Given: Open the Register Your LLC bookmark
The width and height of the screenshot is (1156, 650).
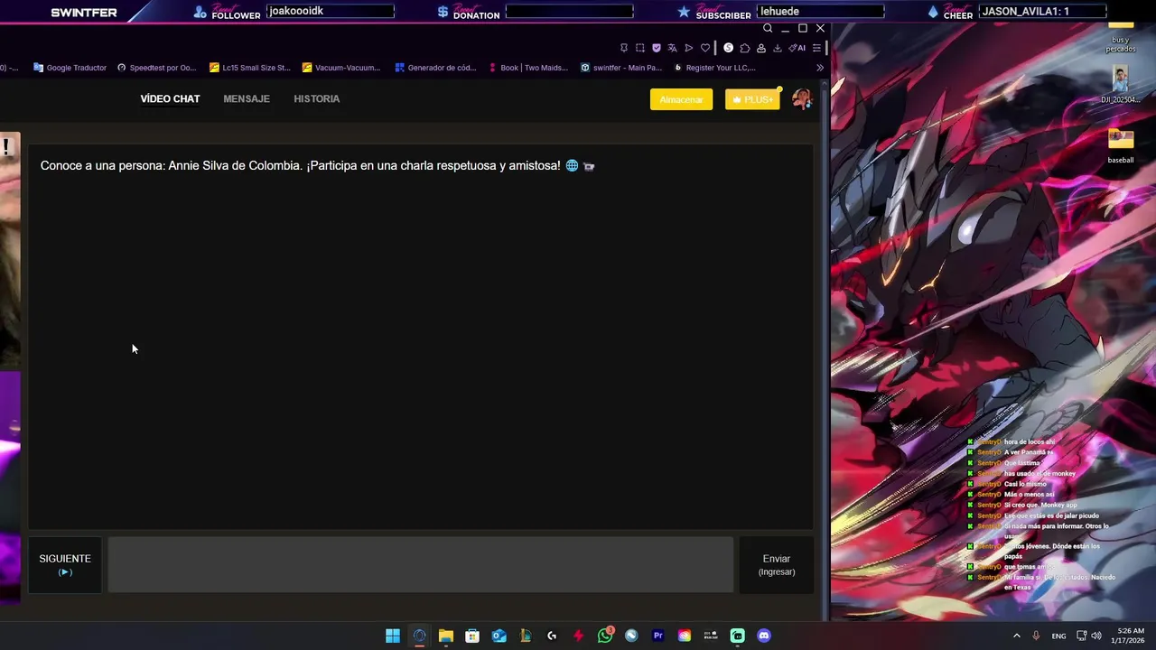Looking at the screenshot, I should [x=714, y=68].
